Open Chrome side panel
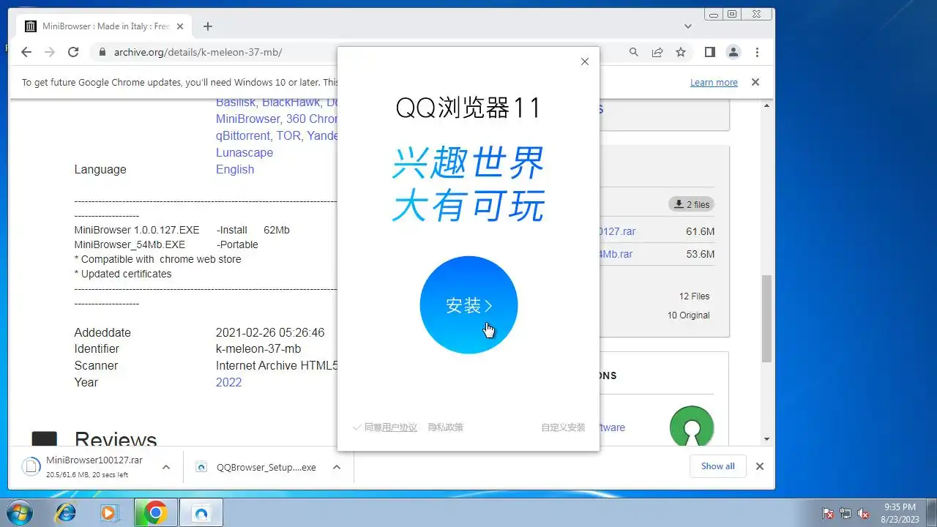 tap(709, 52)
